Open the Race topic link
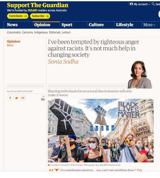 pos(10,45)
